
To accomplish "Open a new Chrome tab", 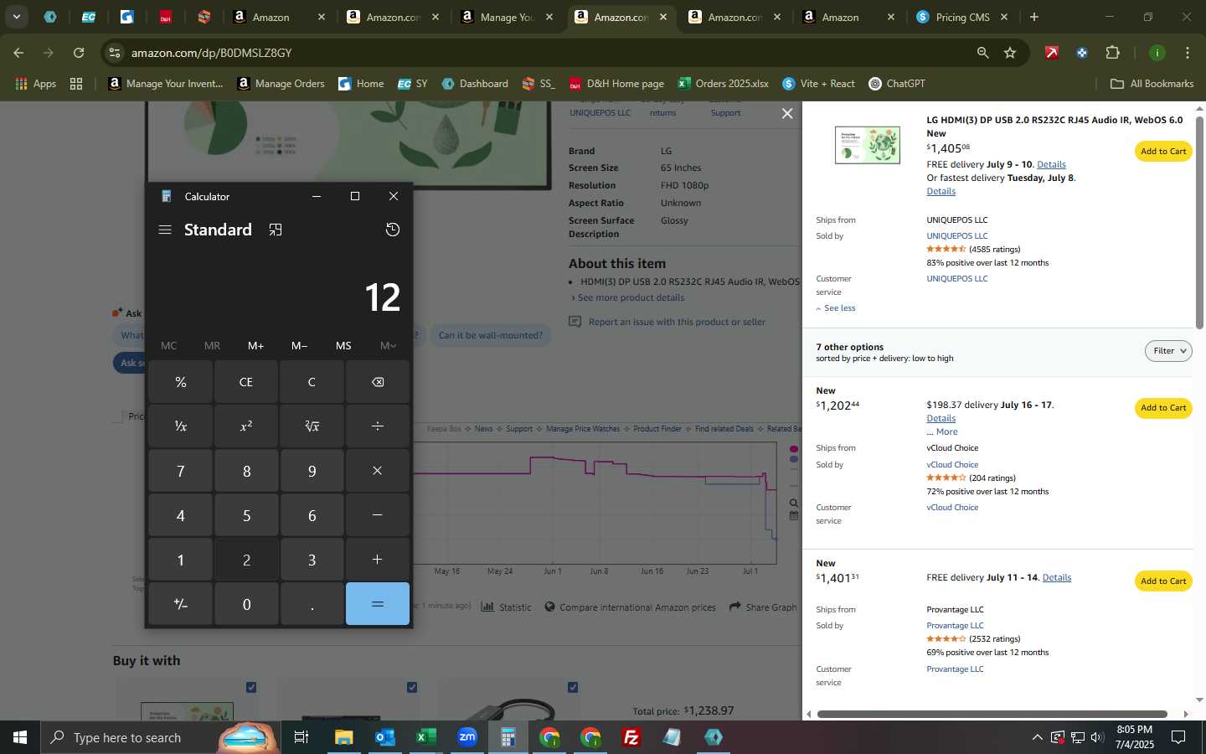I will pos(1034,17).
